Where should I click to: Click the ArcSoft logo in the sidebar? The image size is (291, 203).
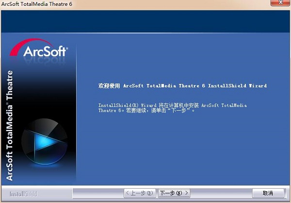click(x=39, y=48)
